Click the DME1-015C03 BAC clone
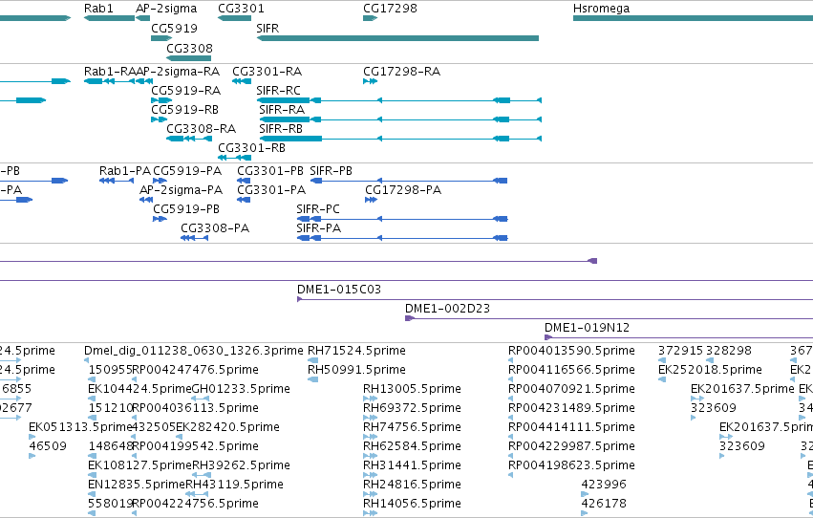Viewport: 813px width, 518px height. (555, 299)
